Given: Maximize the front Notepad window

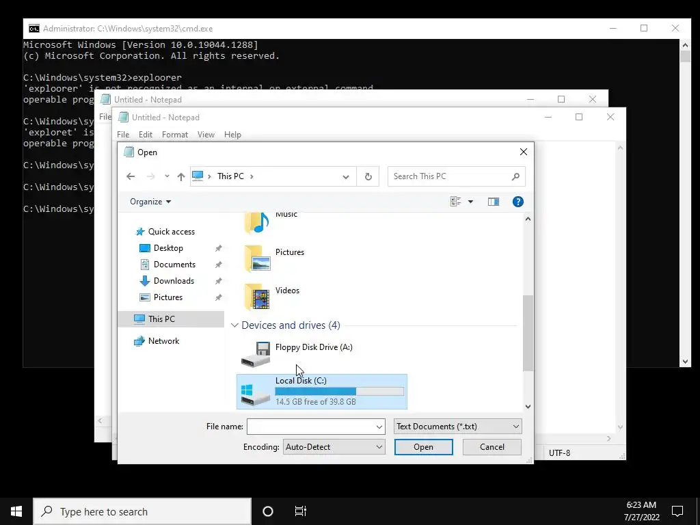Looking at the screenshot, I should (579, 117).
